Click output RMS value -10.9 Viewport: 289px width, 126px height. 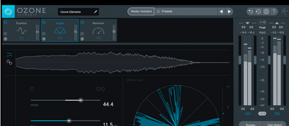tap(281, 33)
